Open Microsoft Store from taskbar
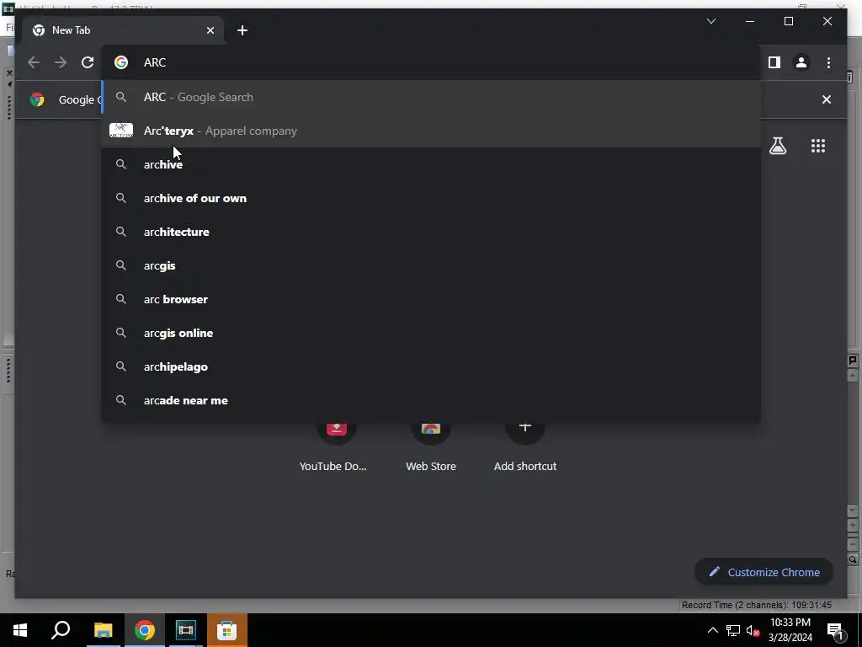This screenshot has width=862, height=647. (227, 630)
